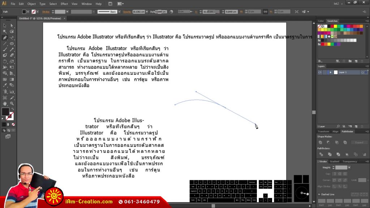Select the Blend tool
This screenshot has width=370, height=208.
[x=12, y=85]
